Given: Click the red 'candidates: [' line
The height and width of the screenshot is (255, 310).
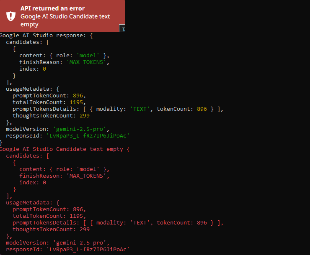Looking at the screenshot, I should point(28,156).
